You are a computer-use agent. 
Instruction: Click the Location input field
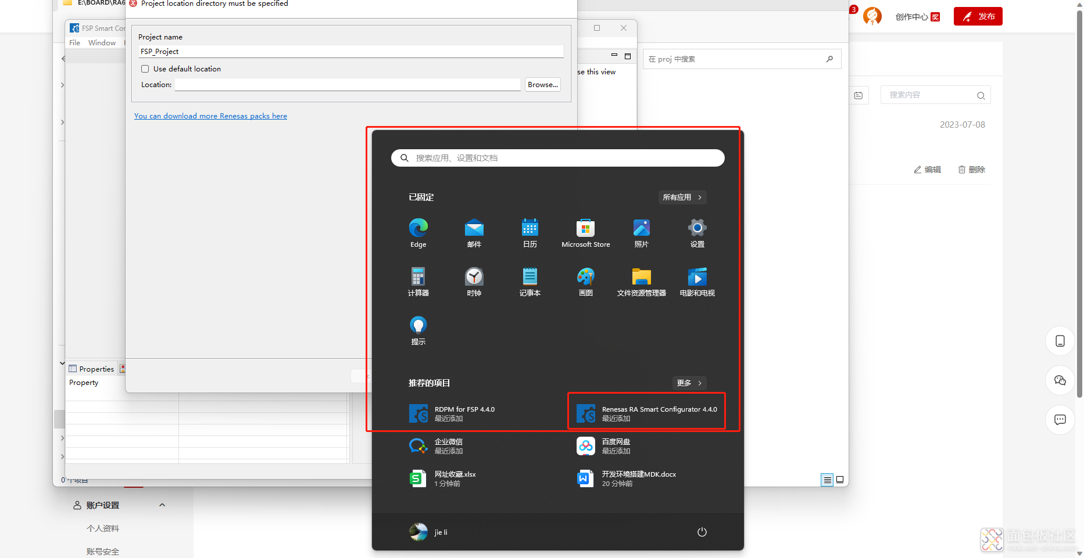348,85
